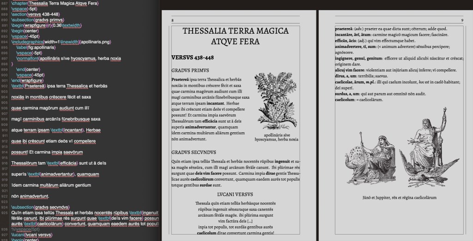473x241 pixels.
Task: Click line number 902 in the gutter
Action: 5,86
